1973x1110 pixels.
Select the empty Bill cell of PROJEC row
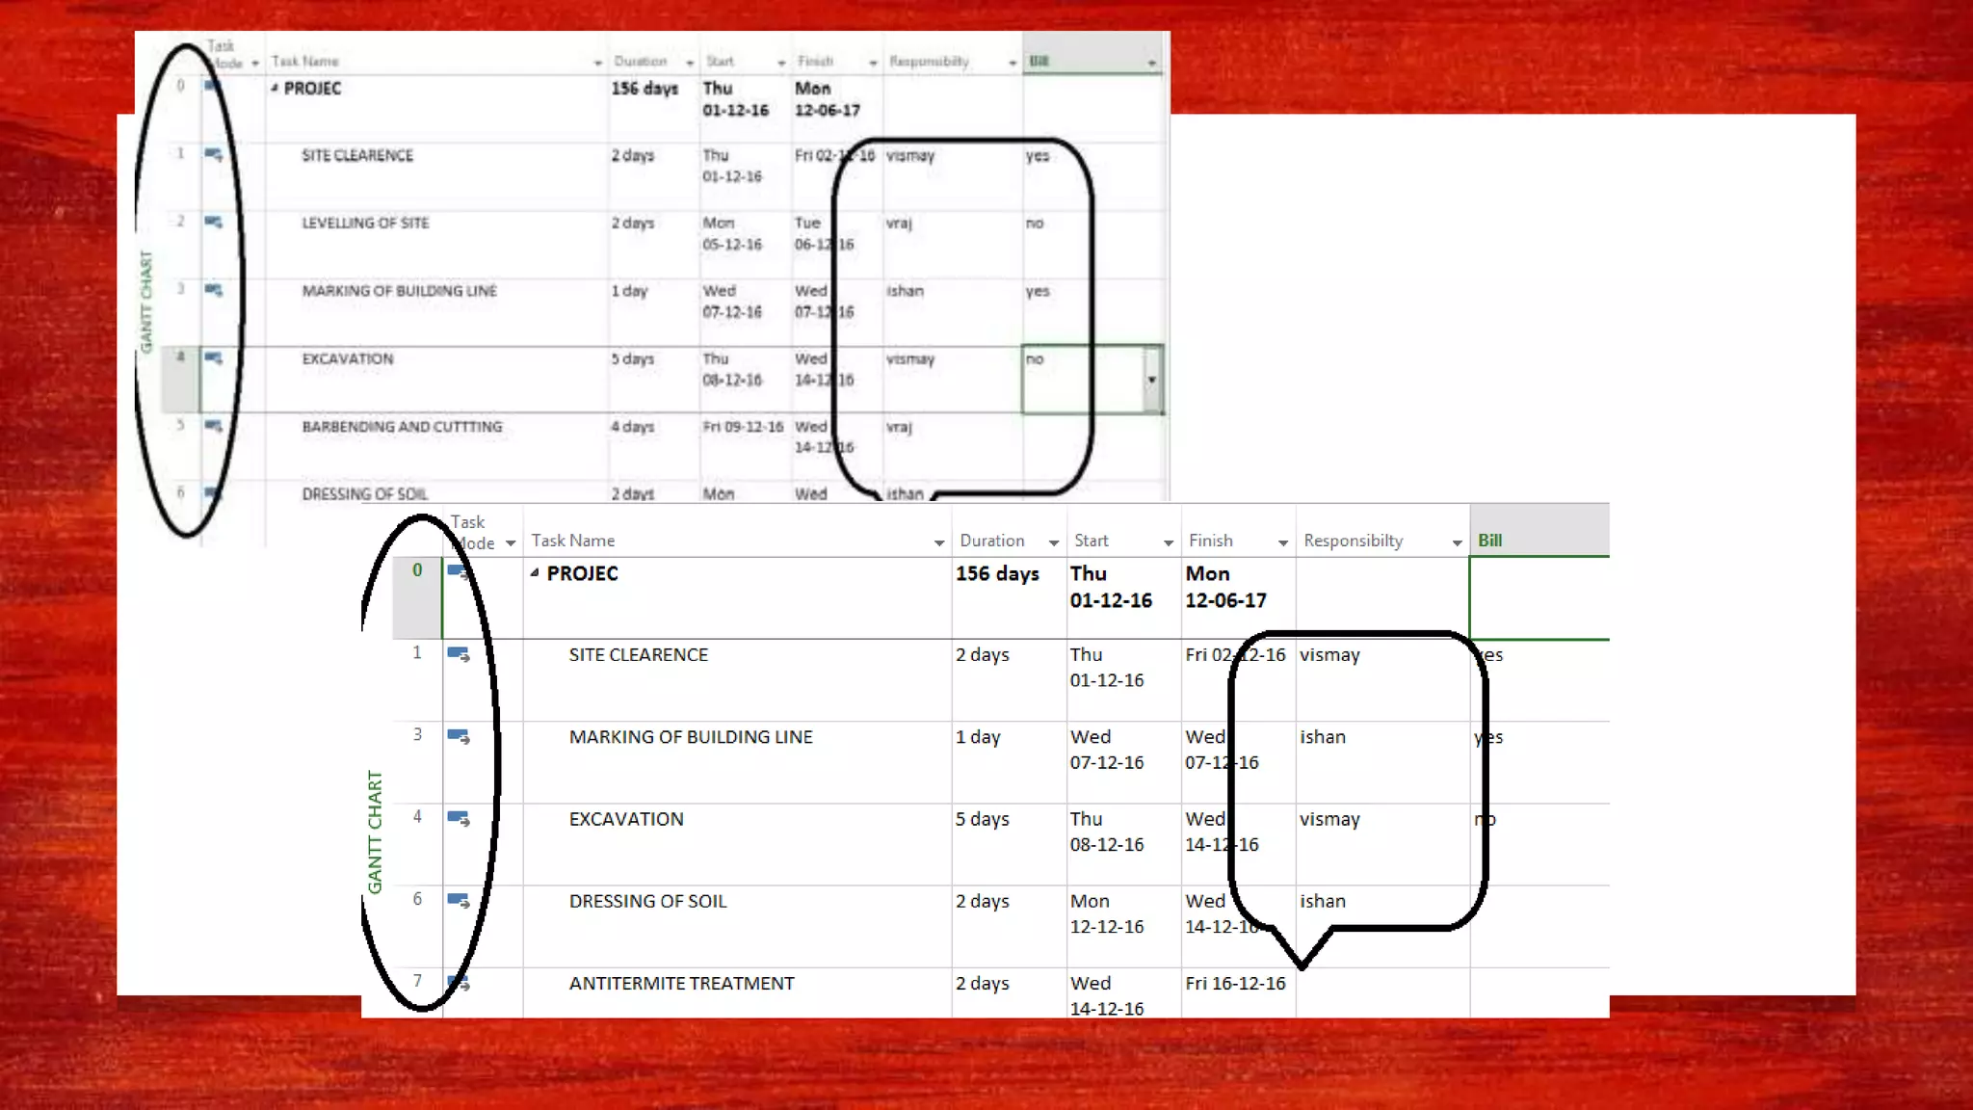(1538, 597)
